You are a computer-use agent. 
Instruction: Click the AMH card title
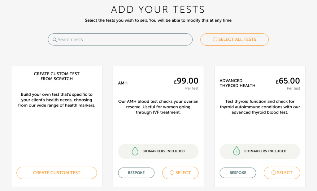point(123,83)
